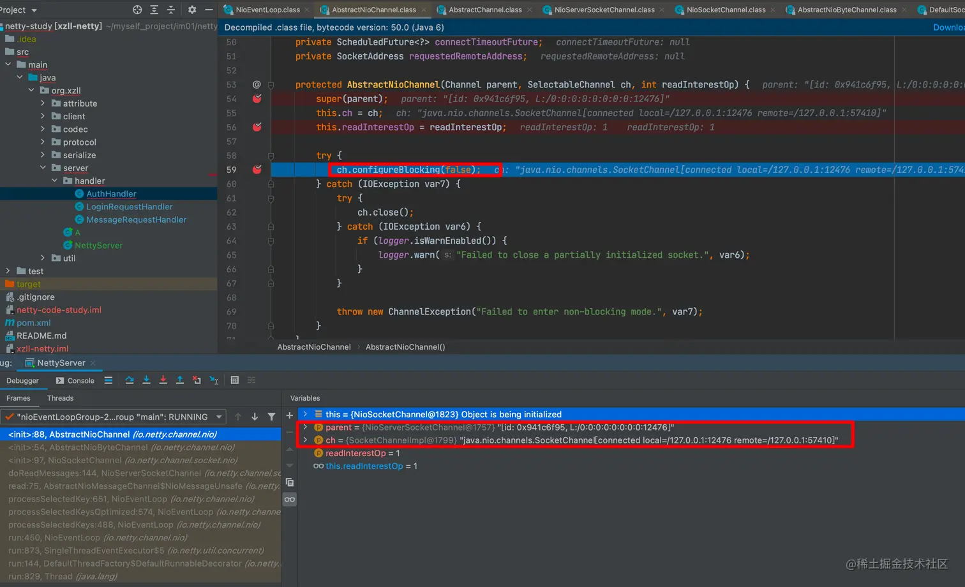Click the Step Out debugger button
The image size is (965, 587).
click(180, 380)
